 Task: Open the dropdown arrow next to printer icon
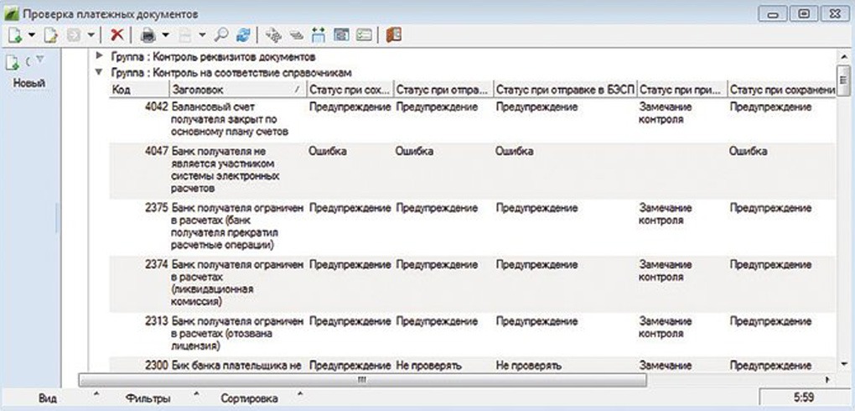pos(166,35)
